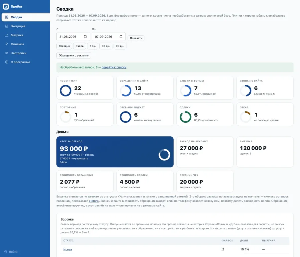Click the Показать button

pyautogui.click(x=136, y=38)
